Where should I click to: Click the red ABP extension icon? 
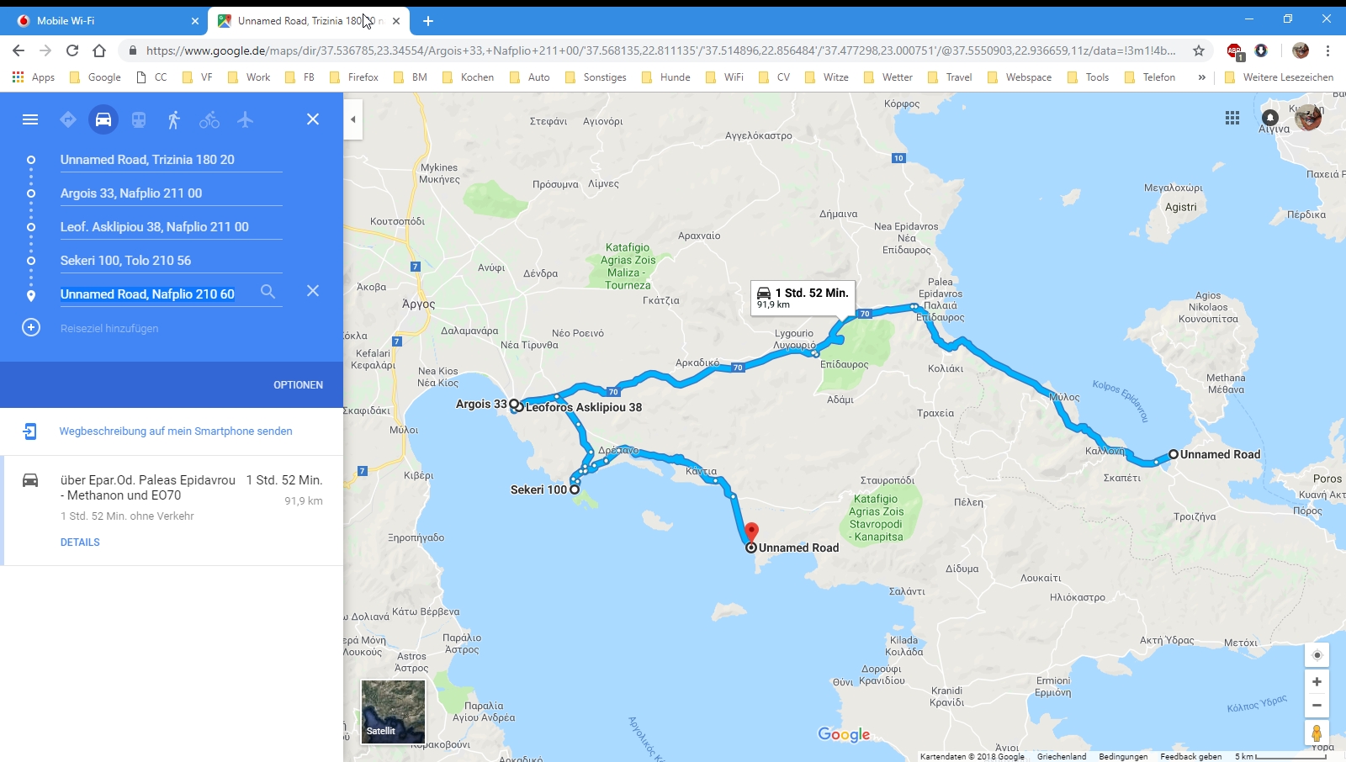(x=1234, y=51)
